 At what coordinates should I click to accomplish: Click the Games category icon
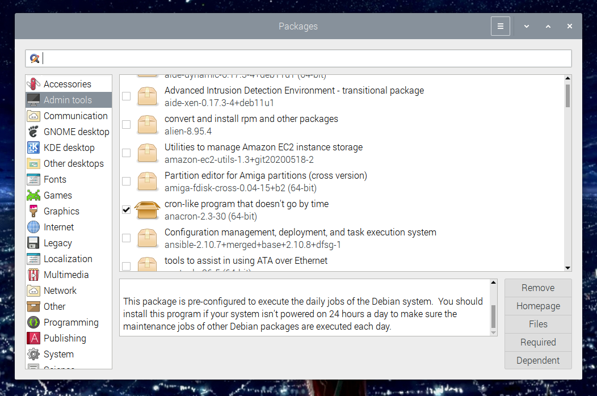click(35, 195)
